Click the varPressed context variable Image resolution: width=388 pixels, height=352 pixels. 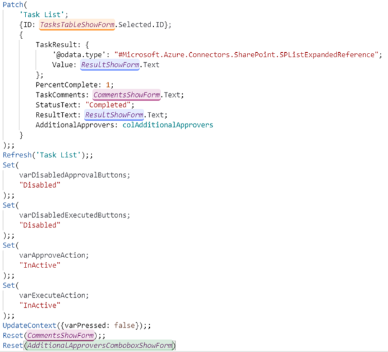pyautogui.click(x=85, y=325)
